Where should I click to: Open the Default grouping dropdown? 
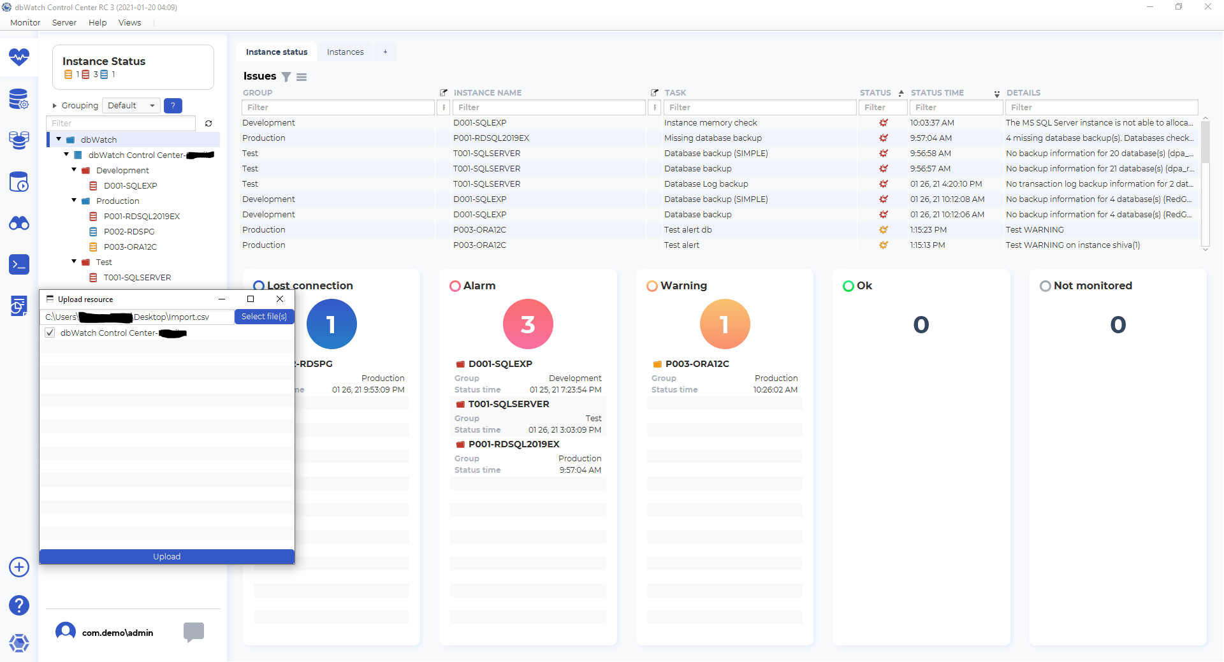[x=131, y=106]
